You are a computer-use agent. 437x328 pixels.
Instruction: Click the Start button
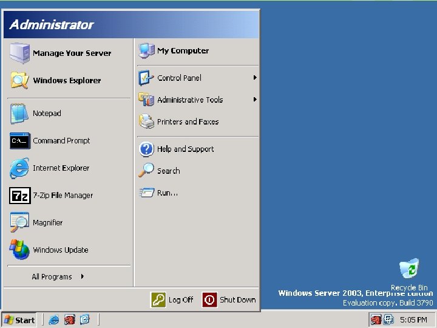19,320
